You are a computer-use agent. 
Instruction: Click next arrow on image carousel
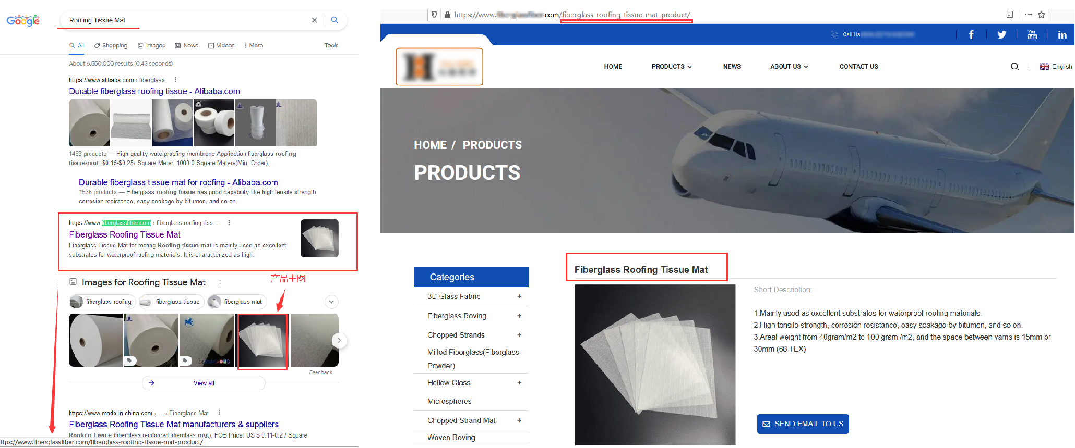click(x=339, y=340)
